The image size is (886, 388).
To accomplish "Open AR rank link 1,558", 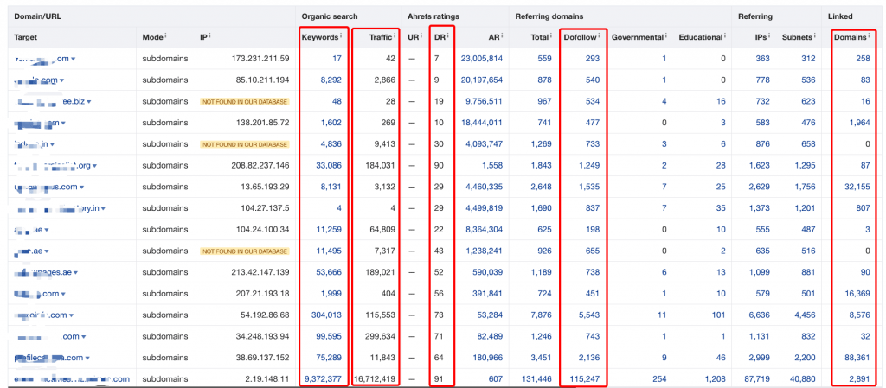I will point(492,166).
